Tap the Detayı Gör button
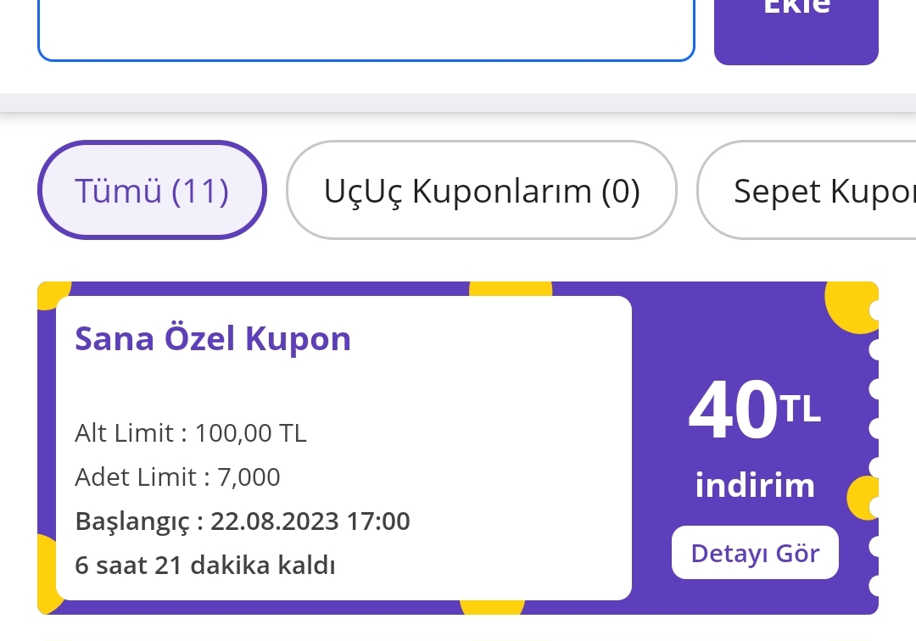 click(754, 553)
